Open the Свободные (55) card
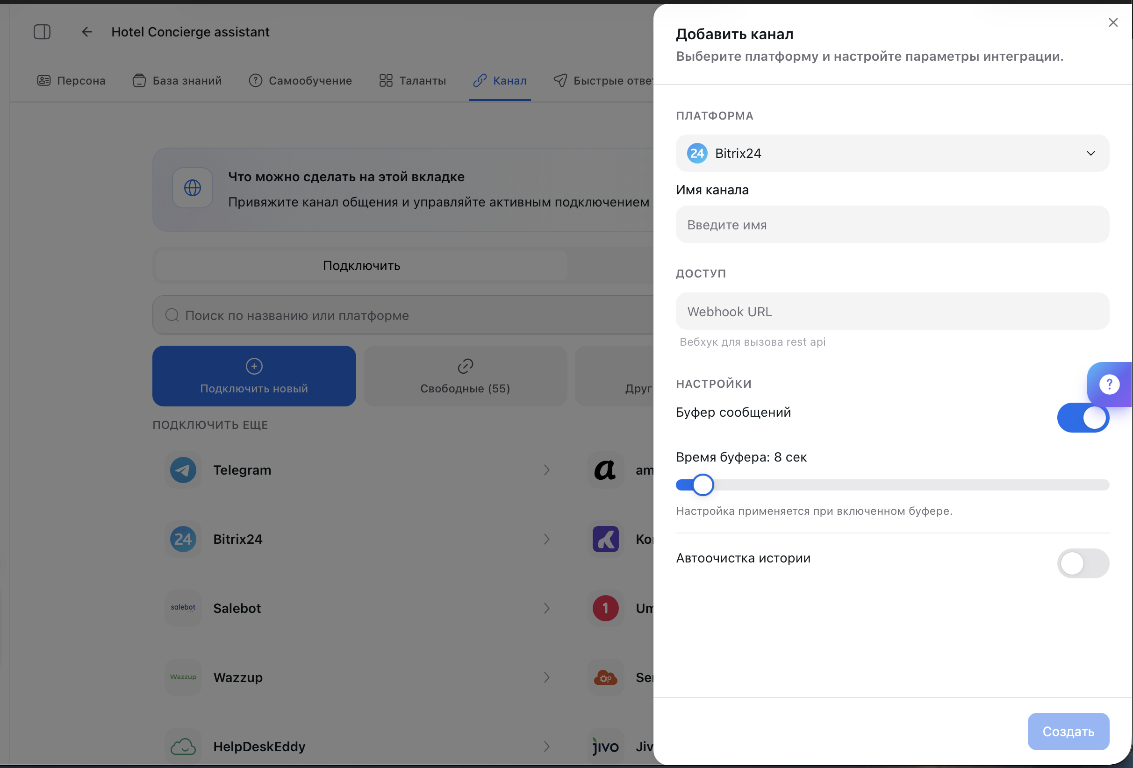Screen dimensions: 1133x768 pyautogui.click(x=466, y=376)
